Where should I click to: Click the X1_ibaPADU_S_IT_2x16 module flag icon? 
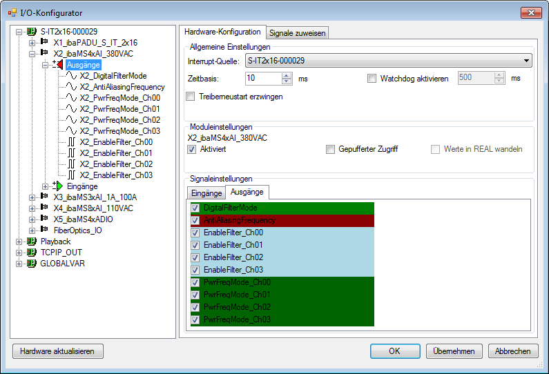44,41
